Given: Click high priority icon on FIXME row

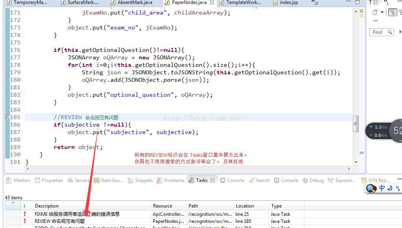Looking at the screenshot, I should point(25,214).
